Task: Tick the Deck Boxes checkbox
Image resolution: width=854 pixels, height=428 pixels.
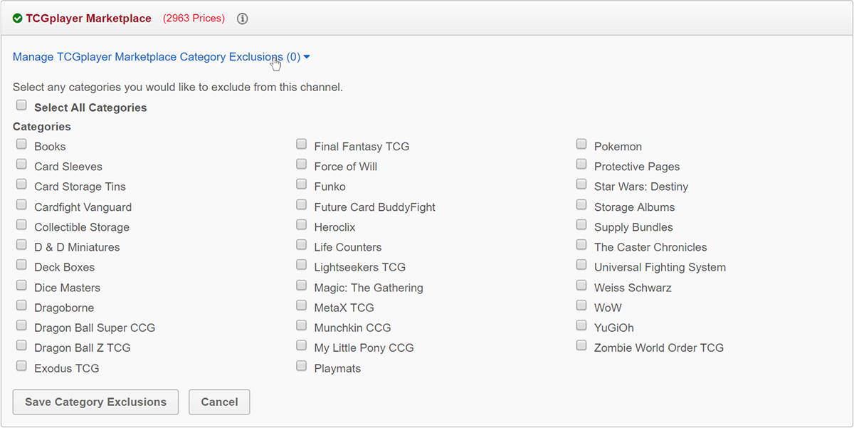Action: 21,265
